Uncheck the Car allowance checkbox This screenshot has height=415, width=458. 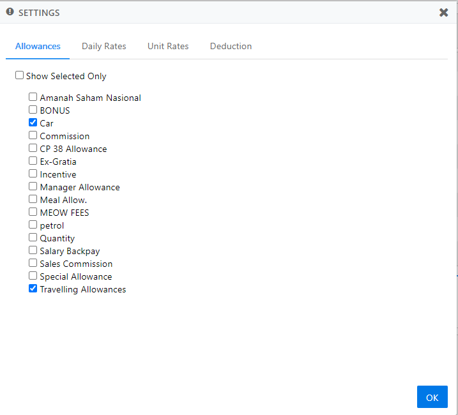pos(33,123)
